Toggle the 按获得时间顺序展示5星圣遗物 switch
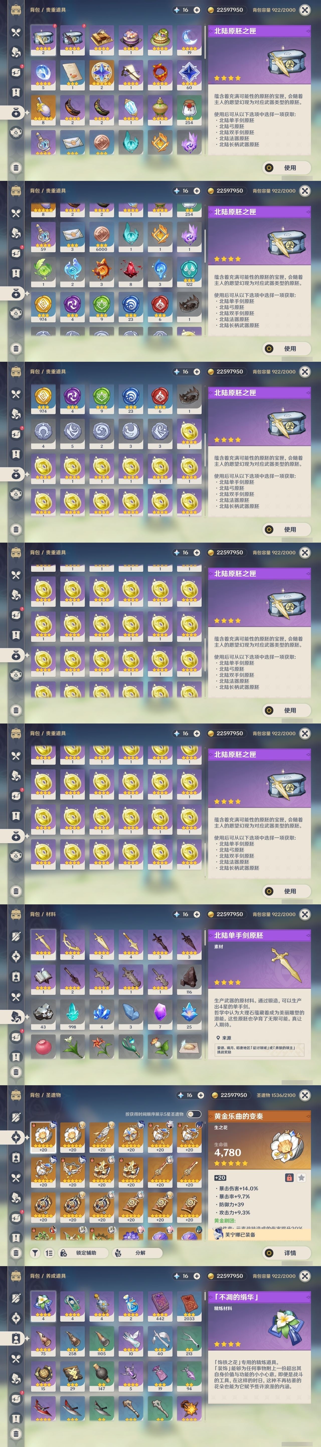321x1447 pixels. point(194,1114)
